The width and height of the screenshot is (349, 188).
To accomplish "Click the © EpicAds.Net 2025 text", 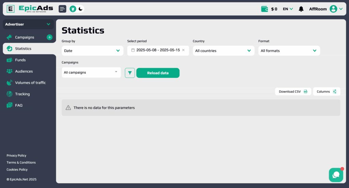I will pyautogui.click(x=21, y=180).
